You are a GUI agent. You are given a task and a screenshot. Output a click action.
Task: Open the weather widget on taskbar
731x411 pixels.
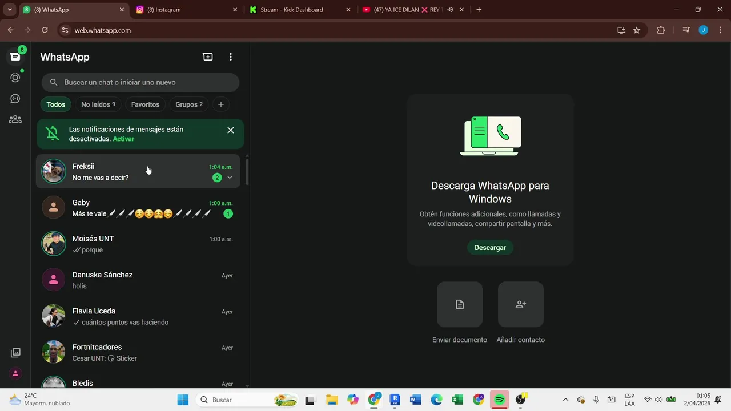click(x=39, y=400)
